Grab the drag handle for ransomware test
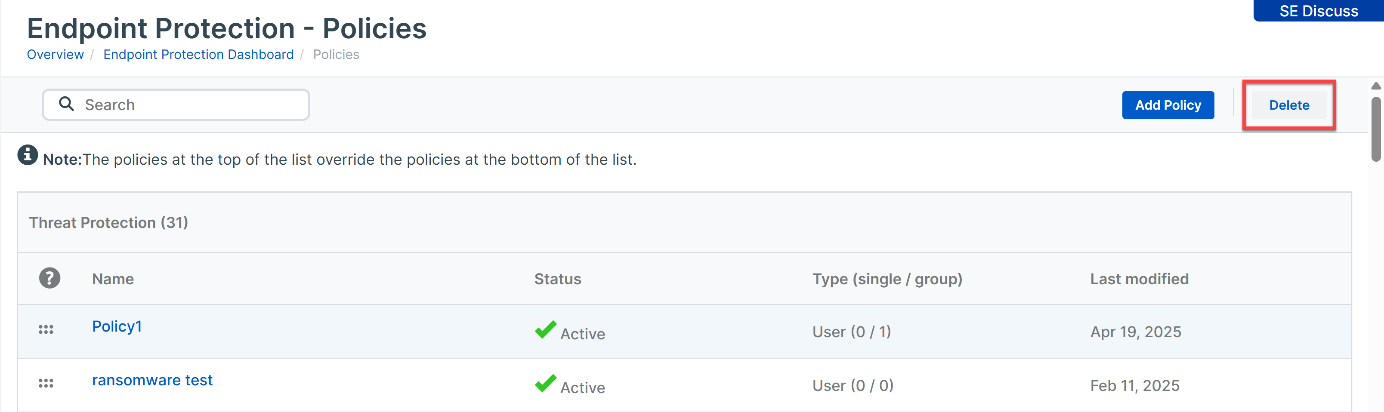1384x412 pixels. pos(46,383)
